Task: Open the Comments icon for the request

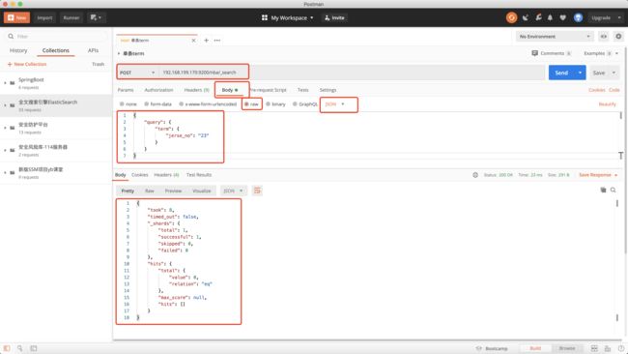Action: (534, 53)
